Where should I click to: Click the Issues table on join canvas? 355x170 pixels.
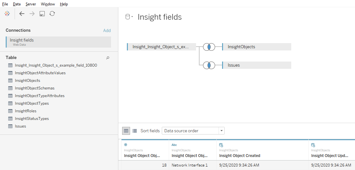point(256,65)
